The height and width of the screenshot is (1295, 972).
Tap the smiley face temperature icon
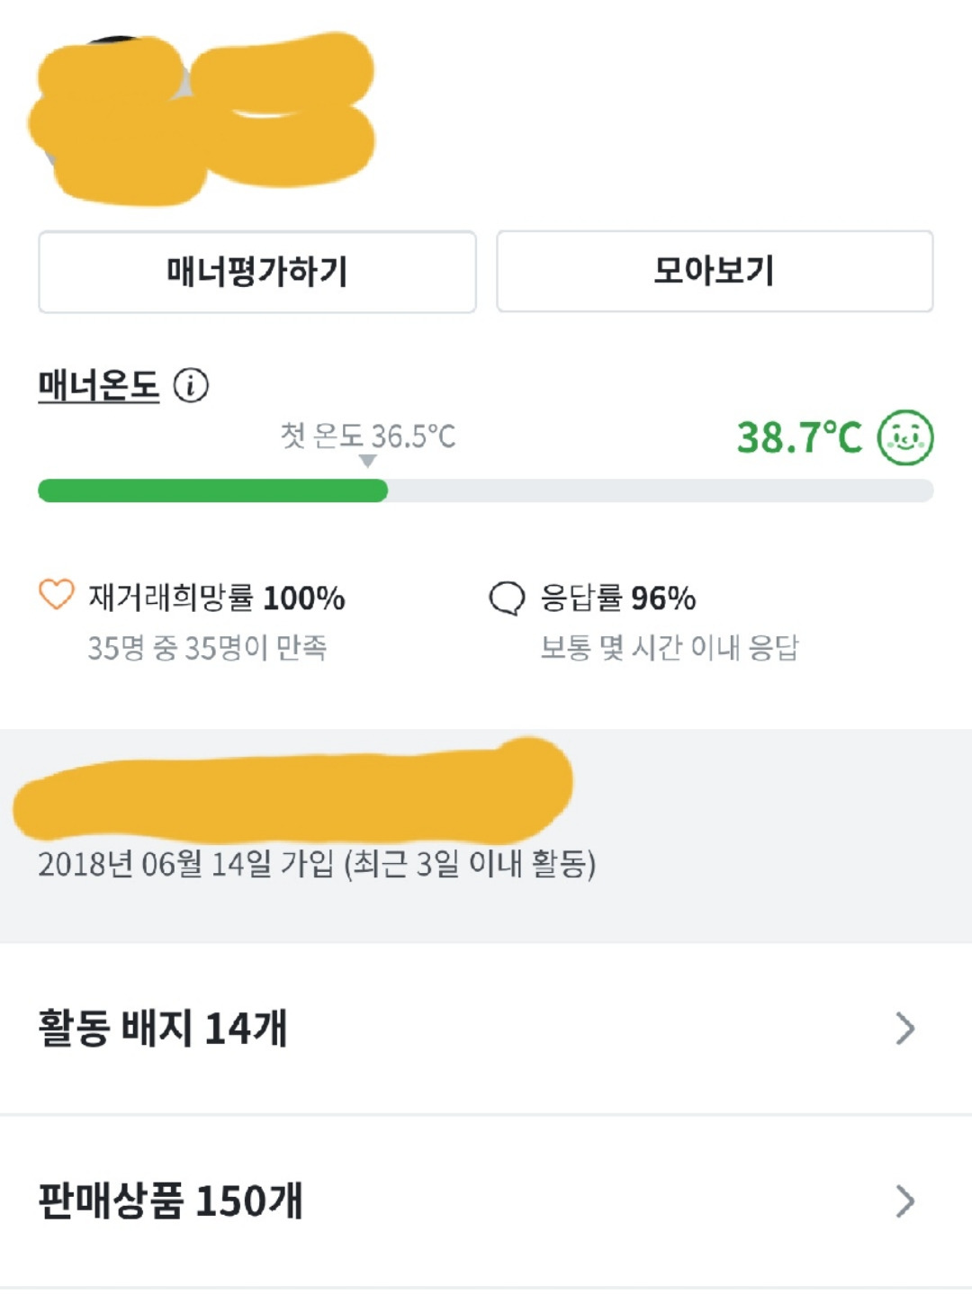click(905, 437)
